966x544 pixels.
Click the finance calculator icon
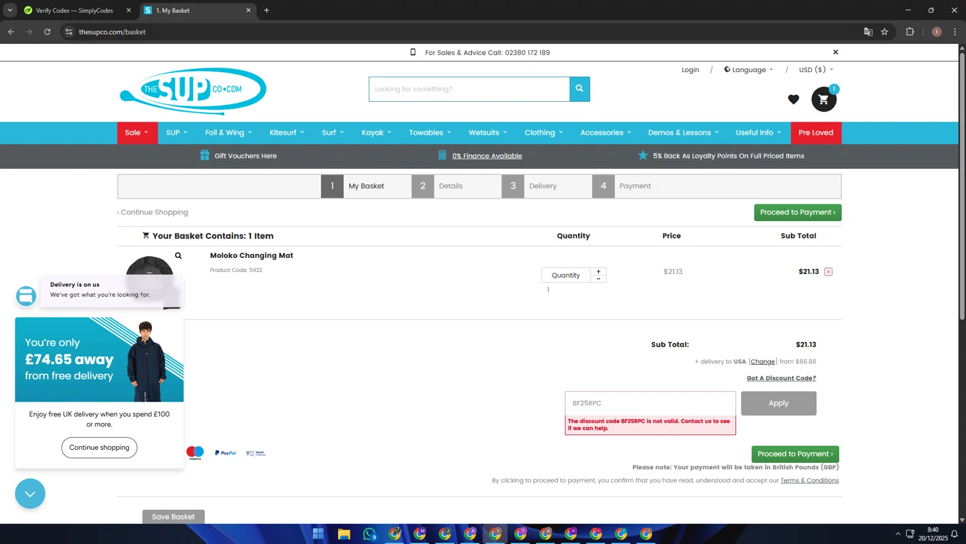(x=442, y=155)
